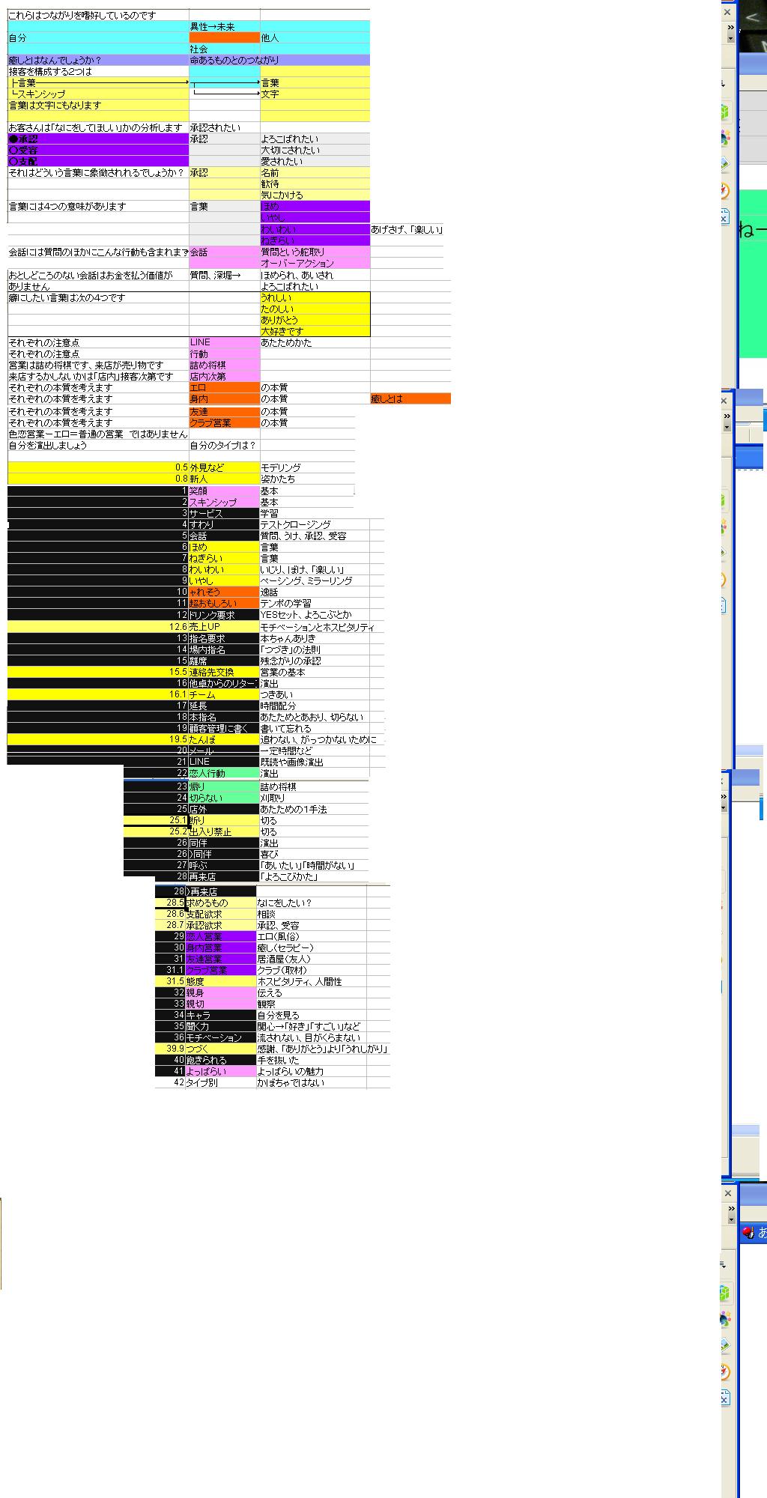Click the かぼちゃではない cell
Screen dimensions: 767x1498
click(312, 1082)
